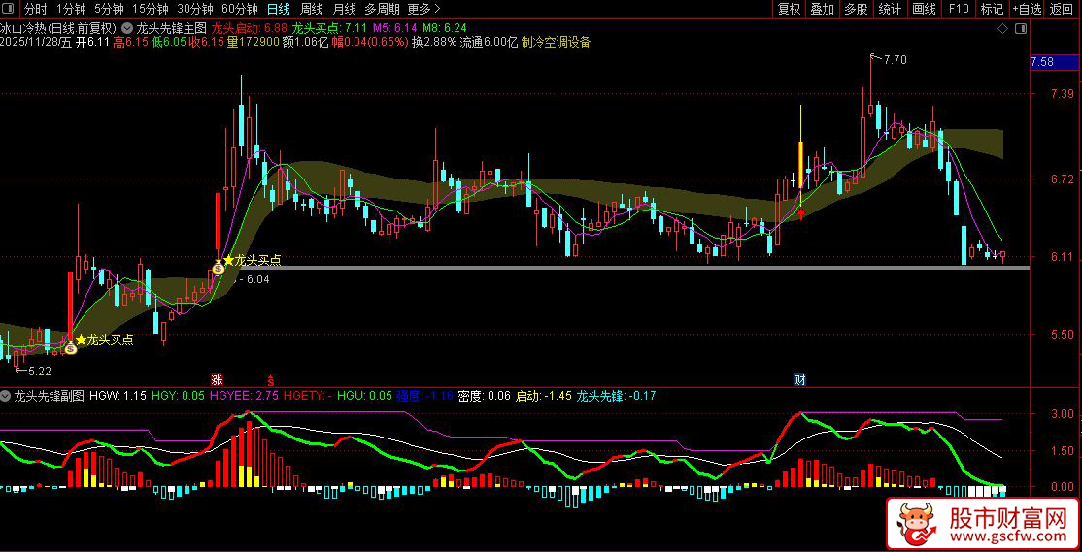The height and width of the screenshot is (552, 1082).
Task: Click the diamond icon above the chart
Action: (x=1002, y=29)
